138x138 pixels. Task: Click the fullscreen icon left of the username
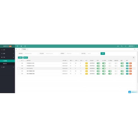(126, 46)
